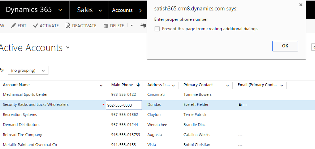Click the lock icon in the Email column

click(240, 105)
